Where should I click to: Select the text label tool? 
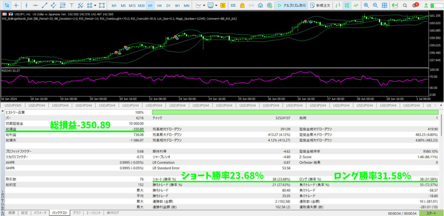(72, 5)
